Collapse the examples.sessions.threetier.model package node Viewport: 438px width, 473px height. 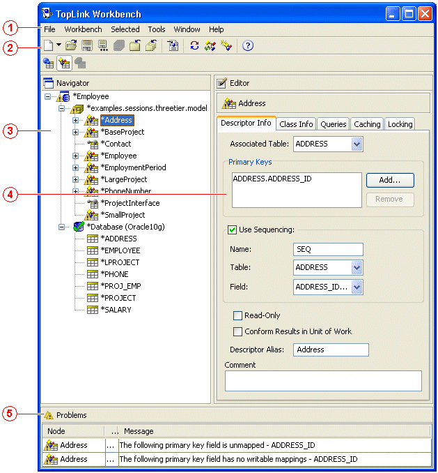pos(61,108)
